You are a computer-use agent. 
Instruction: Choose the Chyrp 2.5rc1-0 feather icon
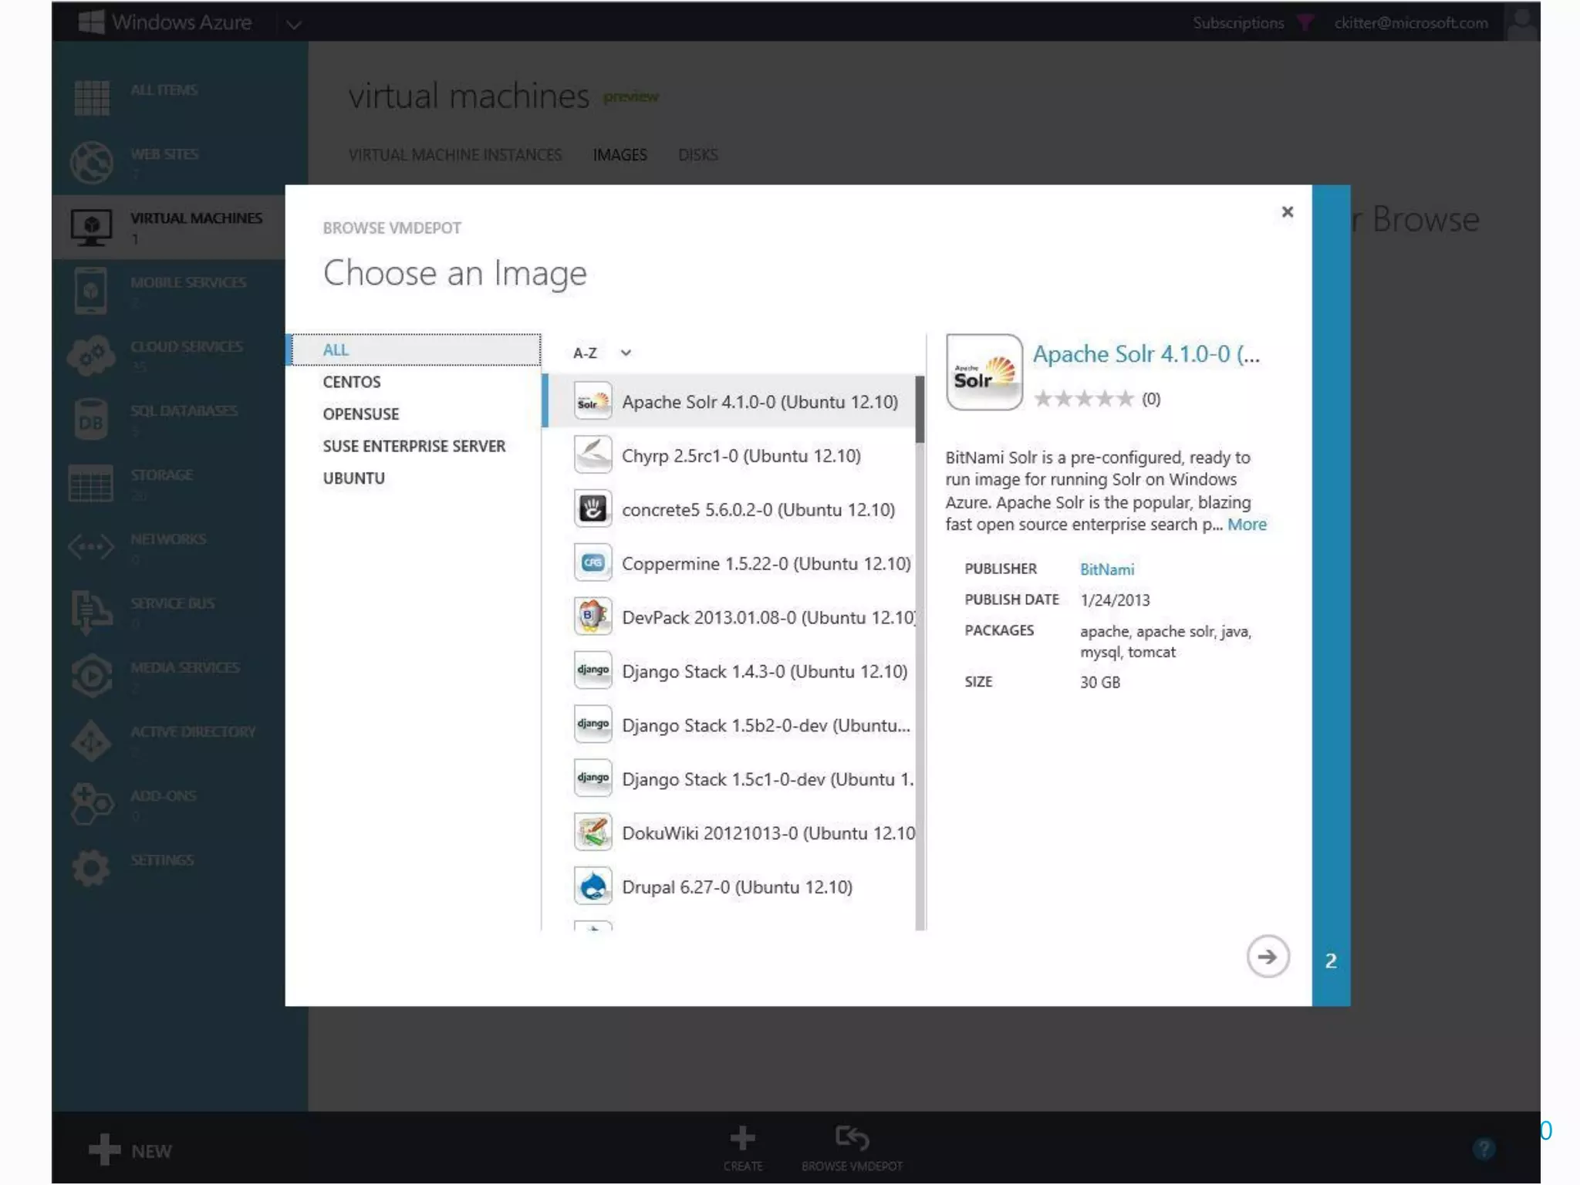[592, 455]
